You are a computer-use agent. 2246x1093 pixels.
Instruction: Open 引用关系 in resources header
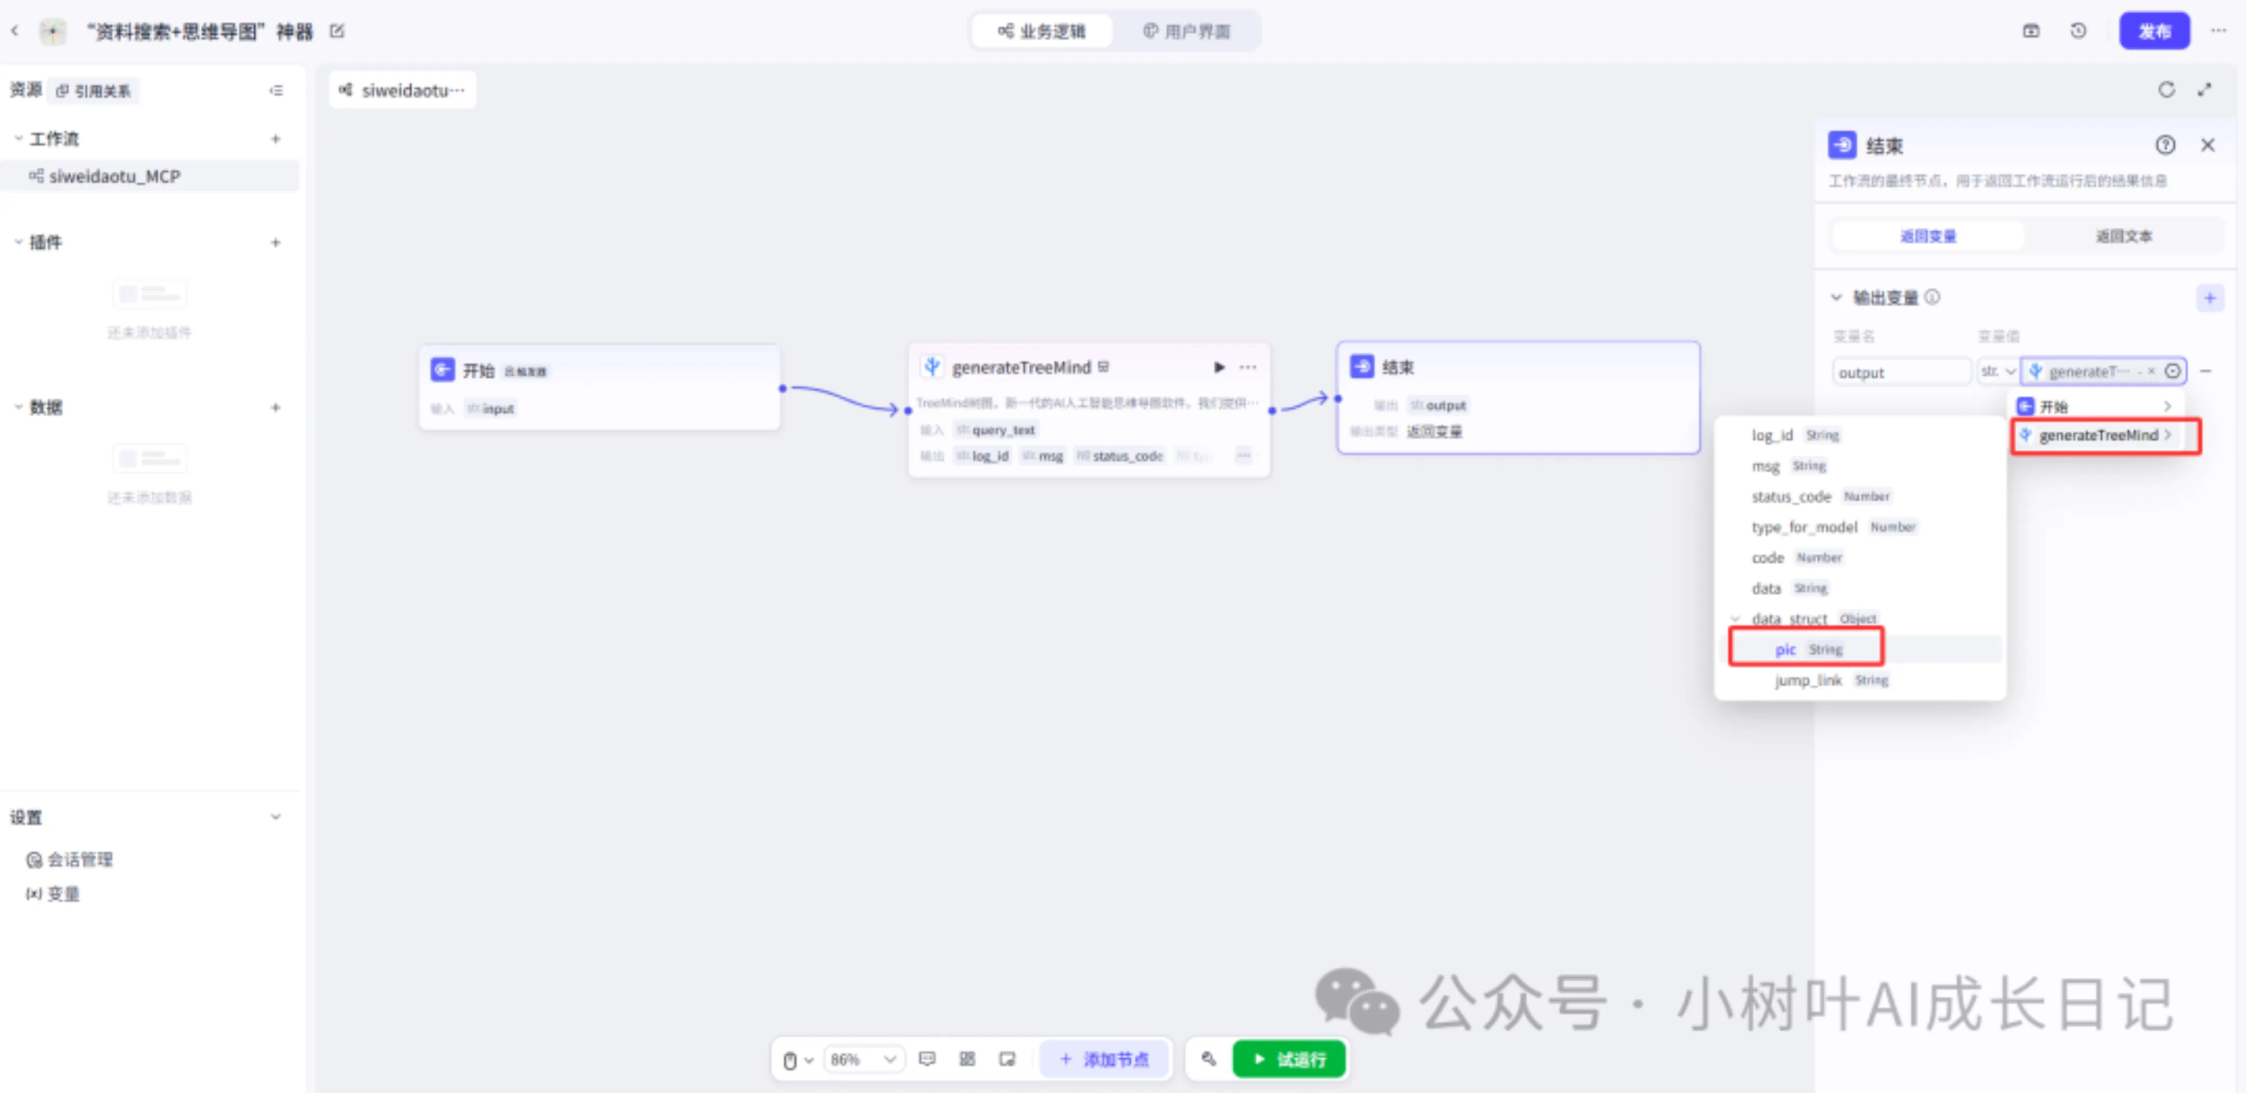click(94, 90)
